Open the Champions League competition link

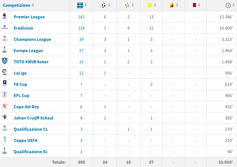pyautogui.click(x=32, y=39)
